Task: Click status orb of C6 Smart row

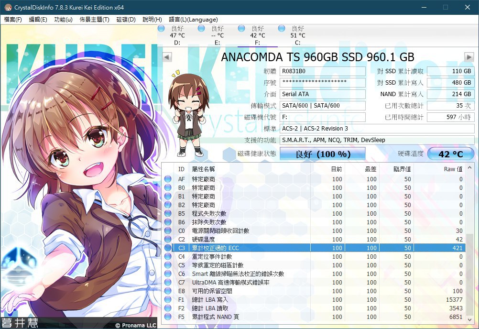Action: [168, 274]
